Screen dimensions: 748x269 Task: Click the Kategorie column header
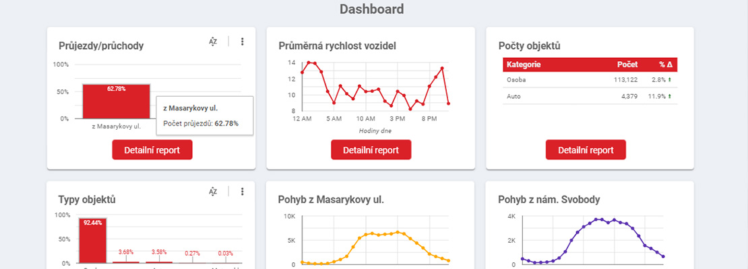[x=524, y=65]
